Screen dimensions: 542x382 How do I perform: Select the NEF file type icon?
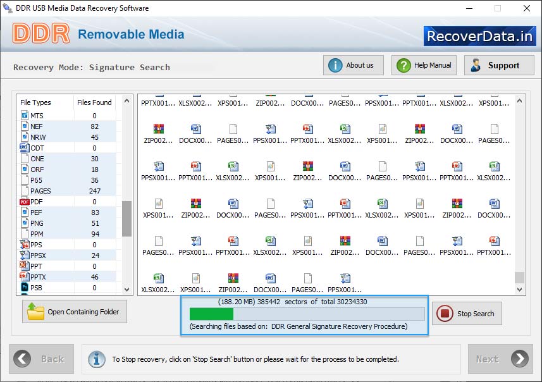pyautogui.click(x=24, y=126)
